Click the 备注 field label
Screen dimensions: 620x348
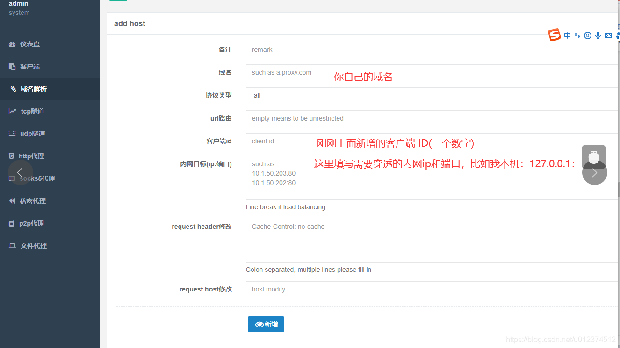[x=225, y=50]
